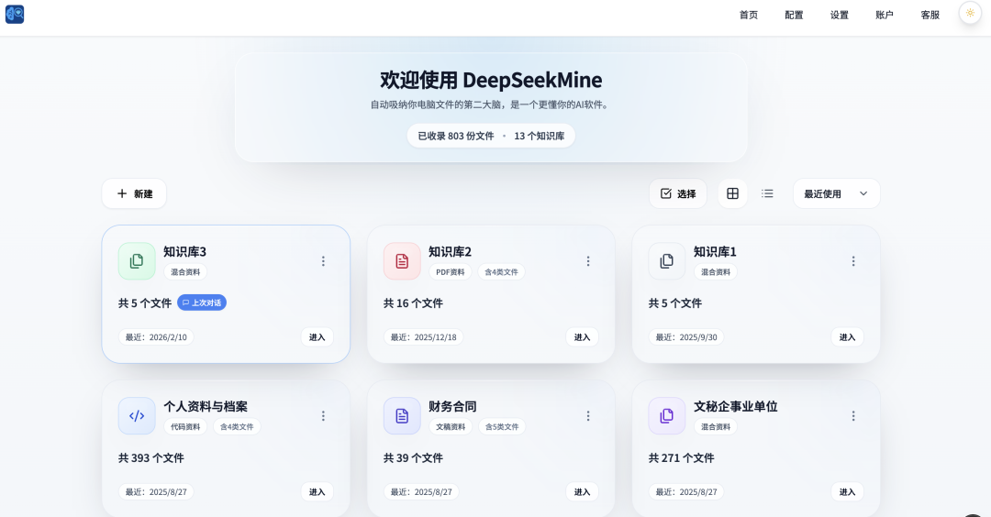Click the 含4类文件 tag on 个人资料与档案
This screenshot has width=991, height=517.
click(x=237, y=427)
